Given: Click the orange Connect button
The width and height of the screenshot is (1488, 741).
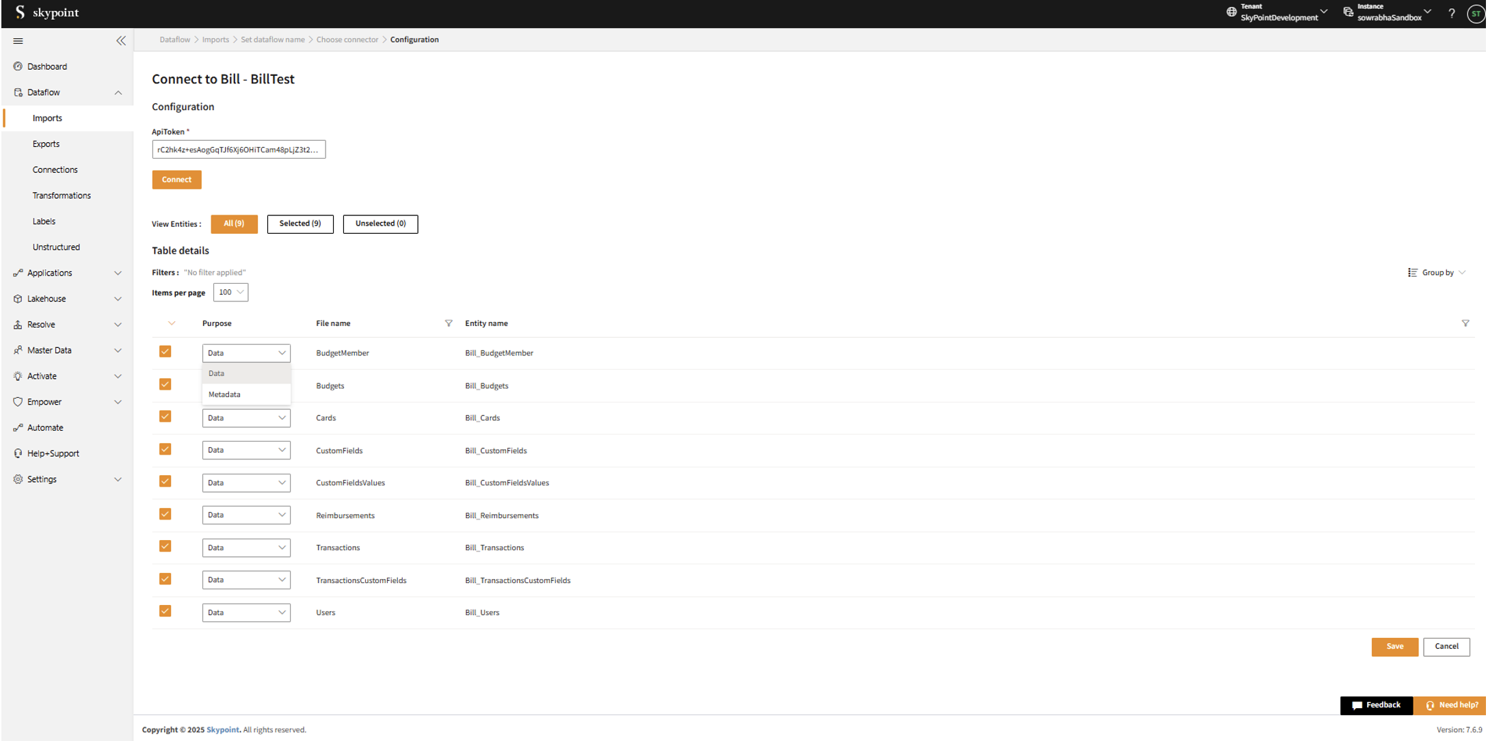Looking at the screenshot, I should [176, 180].
